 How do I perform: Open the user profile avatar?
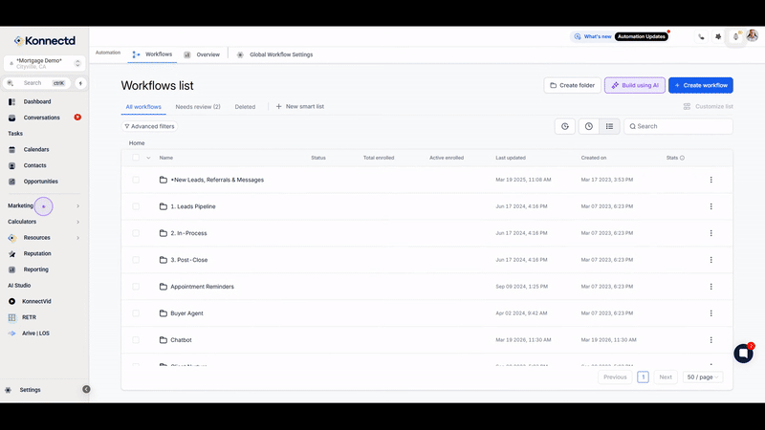click(753, 35)
